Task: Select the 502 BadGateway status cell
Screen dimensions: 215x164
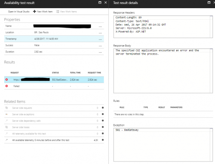Action: tap(60, 79)
